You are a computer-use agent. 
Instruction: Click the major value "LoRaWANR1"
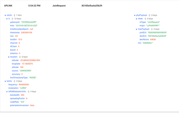point(153,25)
